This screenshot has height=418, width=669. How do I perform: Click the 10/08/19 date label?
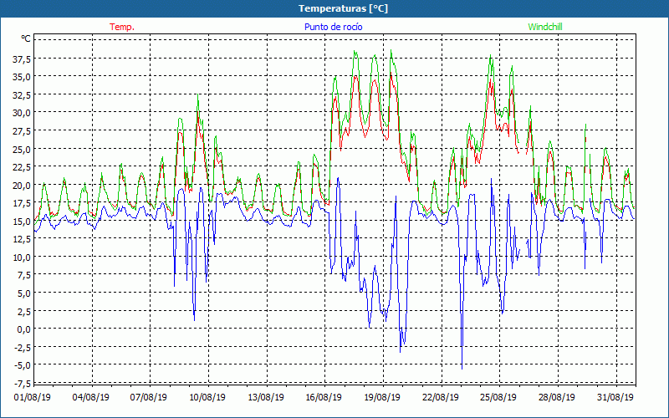pyautogui.click(x=207, y=398)
